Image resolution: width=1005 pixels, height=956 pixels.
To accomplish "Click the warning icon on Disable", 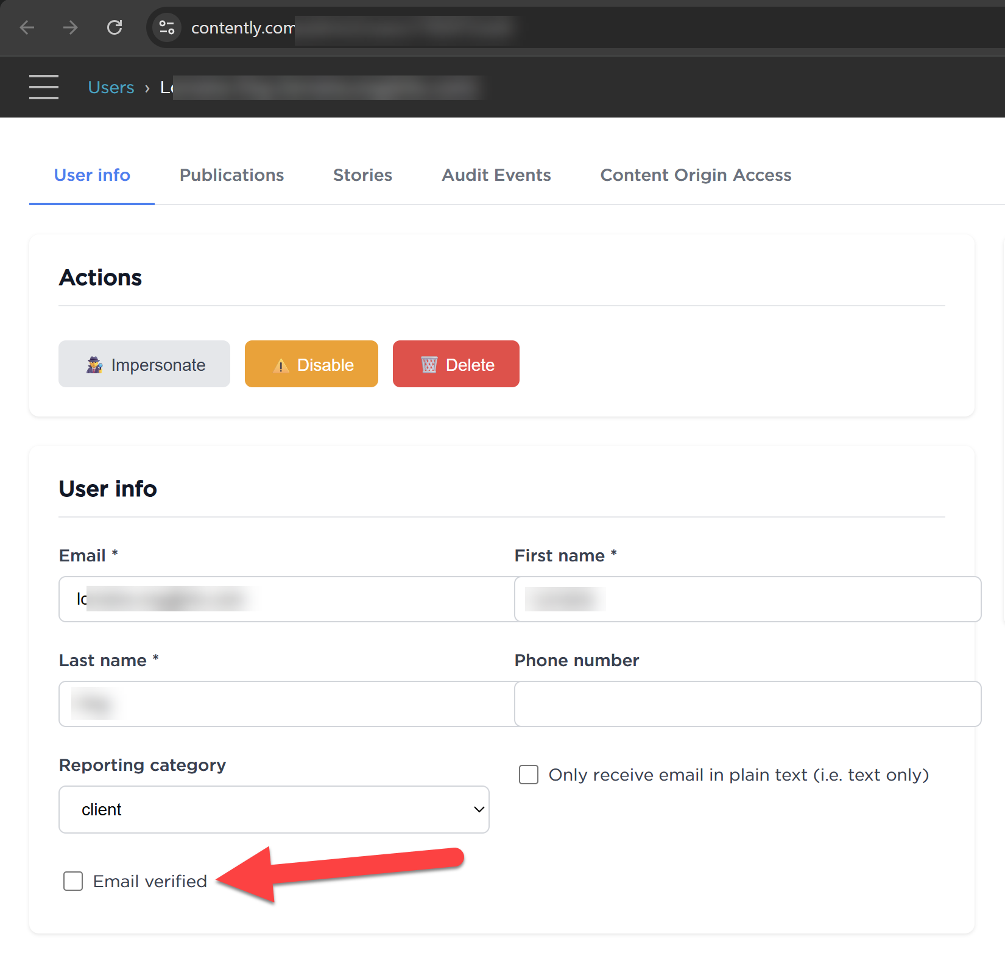I will (281, 365).
